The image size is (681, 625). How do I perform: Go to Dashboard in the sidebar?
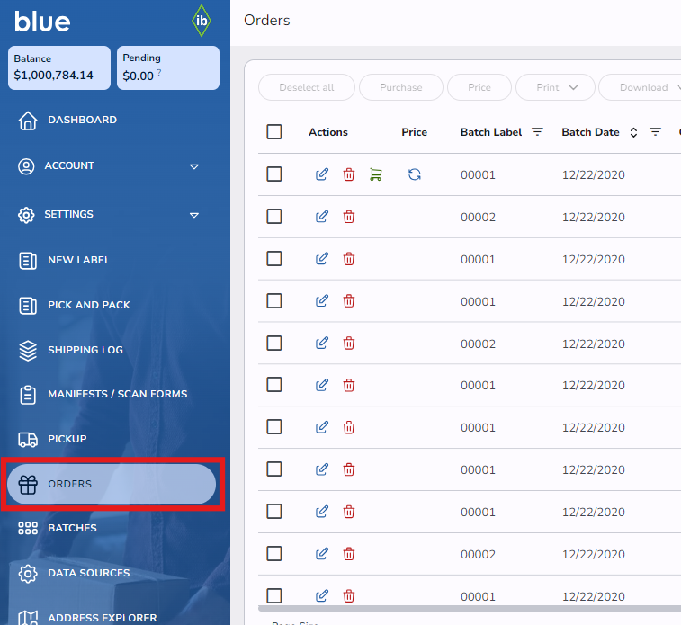(82, 121)
